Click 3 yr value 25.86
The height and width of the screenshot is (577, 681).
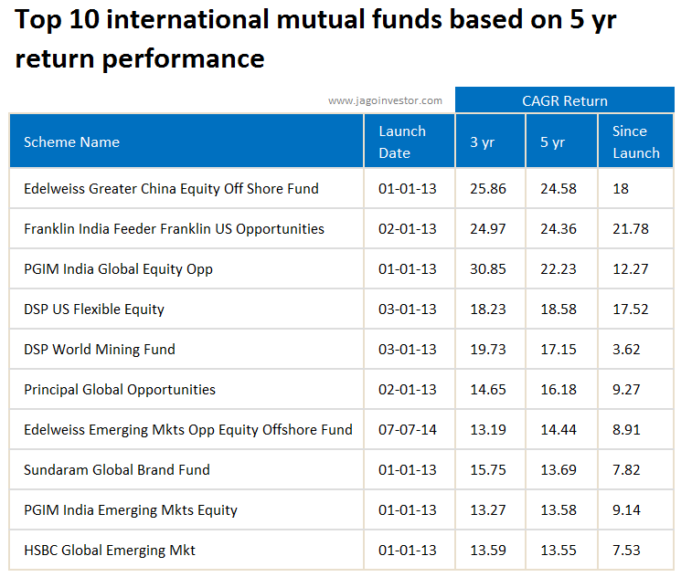(x=488, y=189)
